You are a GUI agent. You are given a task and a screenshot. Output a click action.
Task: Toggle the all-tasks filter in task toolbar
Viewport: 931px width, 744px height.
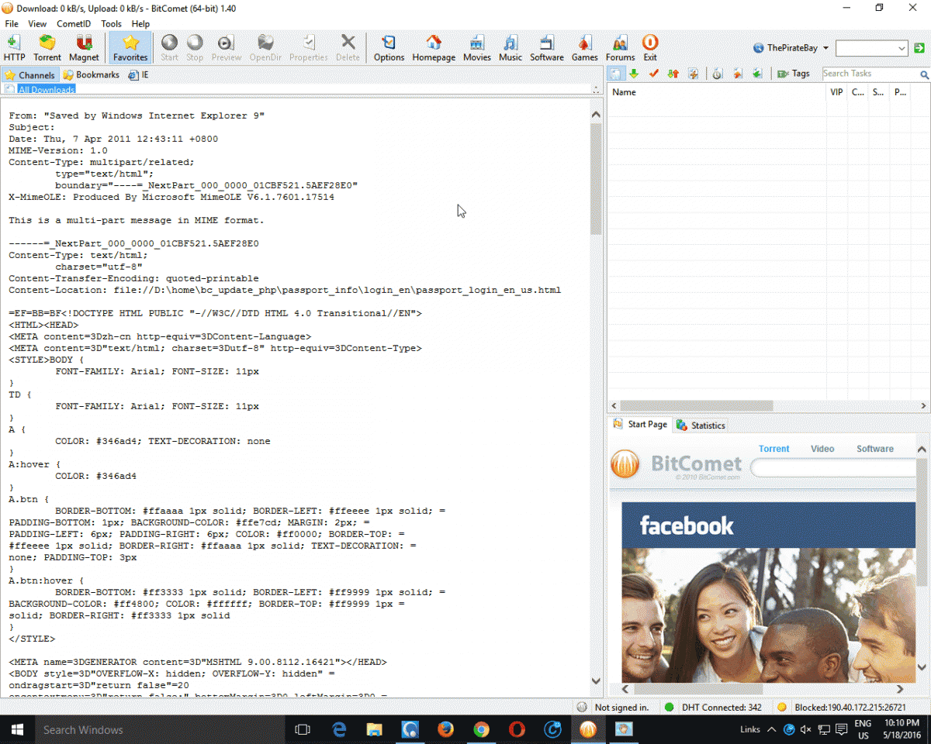(x=614, y=74)
